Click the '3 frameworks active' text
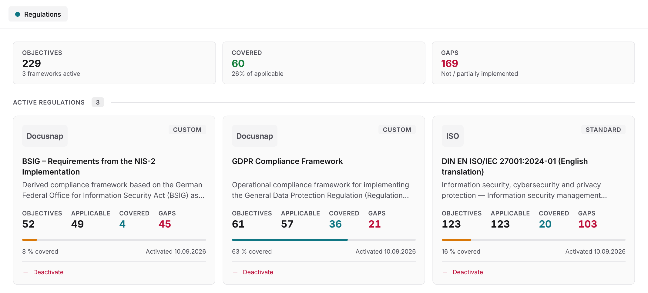The width and height of the screenshot is (648, 293). 51,74
